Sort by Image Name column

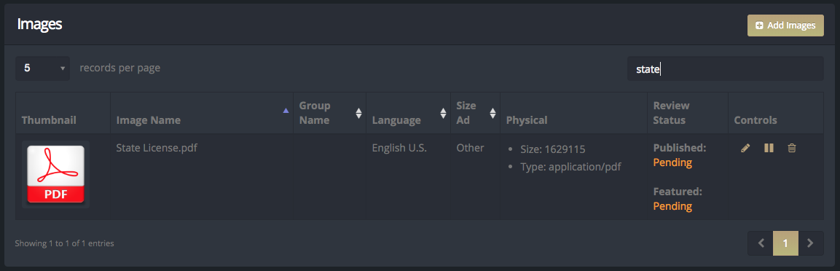click(202, 113)
